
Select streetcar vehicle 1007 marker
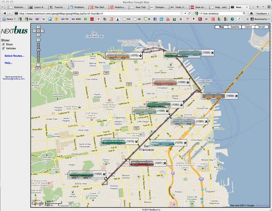(x=148, y=163)
